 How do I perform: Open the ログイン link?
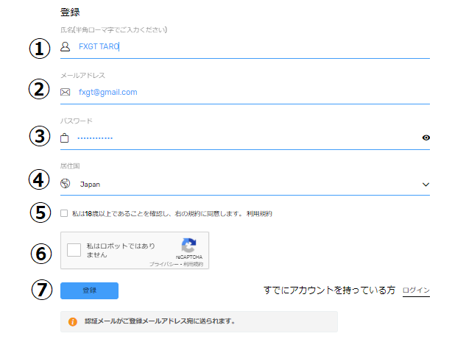pyautogui.click(x=416, y=290)
